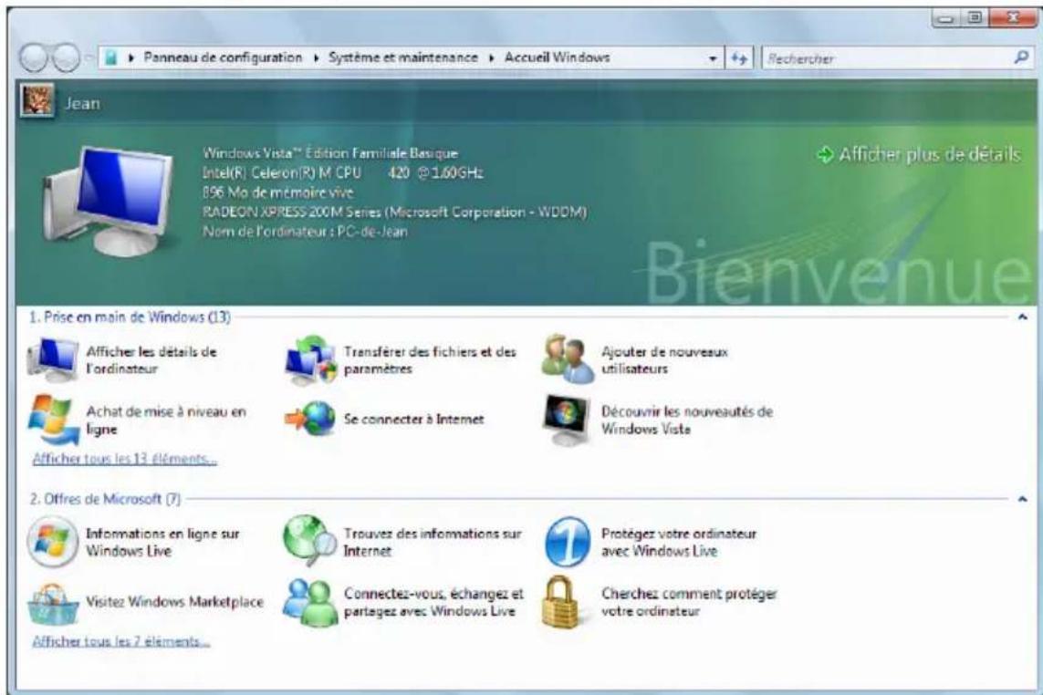Open the Se connecter à Internet globe icon
This screenshot has height=695, width=1043.
310,419
